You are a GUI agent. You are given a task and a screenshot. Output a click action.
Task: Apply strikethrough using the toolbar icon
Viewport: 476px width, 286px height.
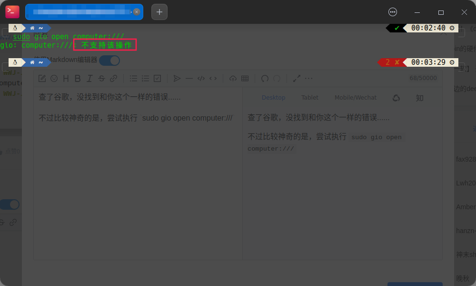[101, 78]
